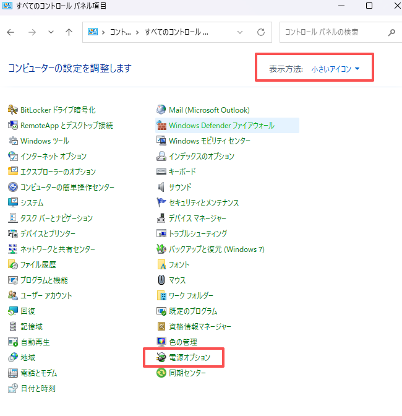Screen dimensions: 402x416
Task: Open the デバイスとプリンター icon
Action: coord(13,233)
